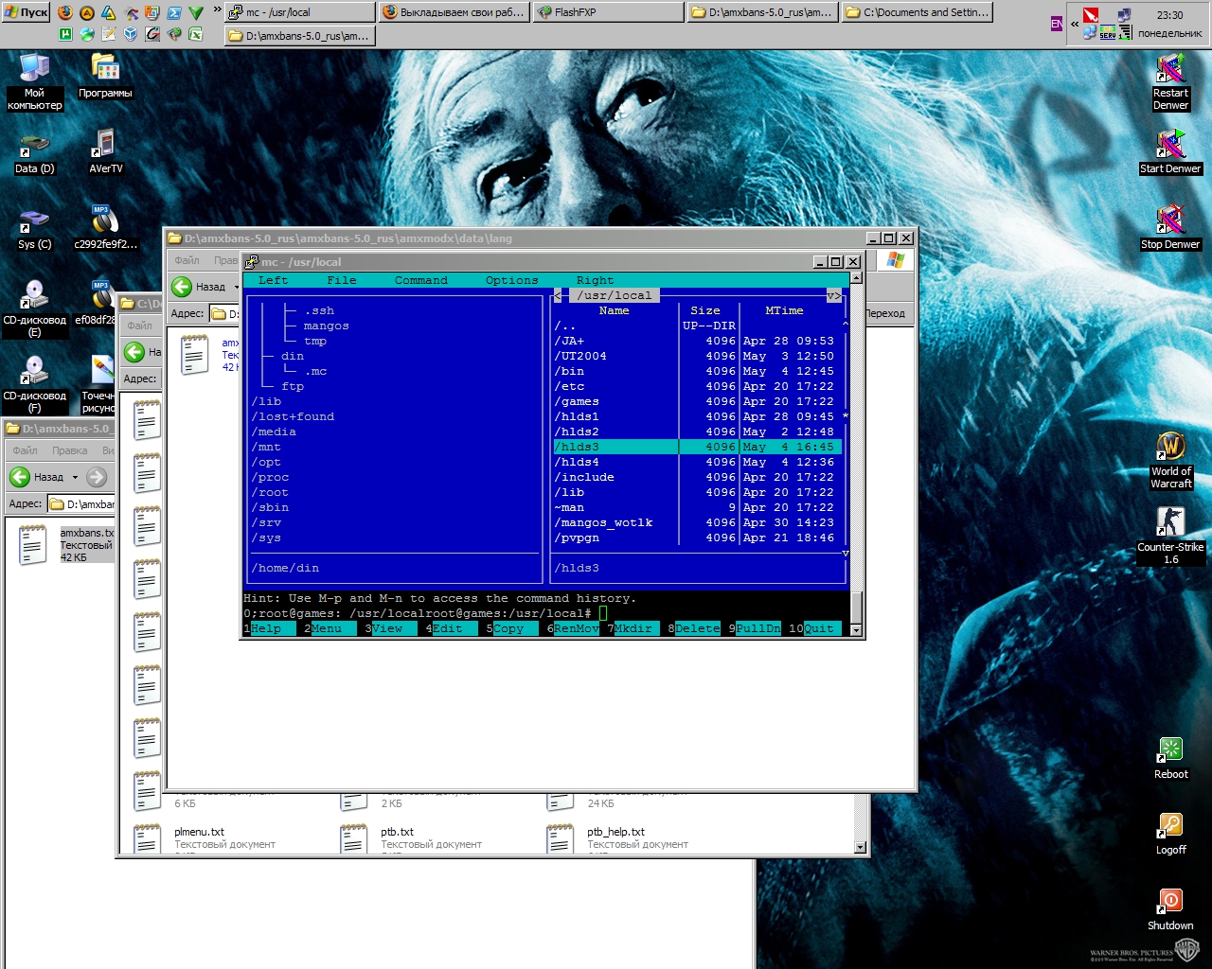Switch to FlashFXP taskbar button
The height and width of the screenshot is (969, 1212).
[x=607, y=12]
